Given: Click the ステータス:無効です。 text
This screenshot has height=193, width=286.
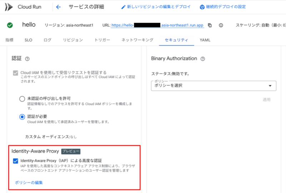Looking at the screenshot, I should point(171,74).
